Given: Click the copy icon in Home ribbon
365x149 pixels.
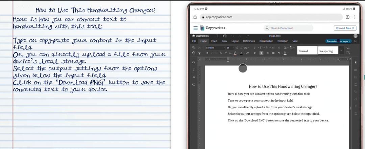Looking at the screenshot, I should coord(194,48).
